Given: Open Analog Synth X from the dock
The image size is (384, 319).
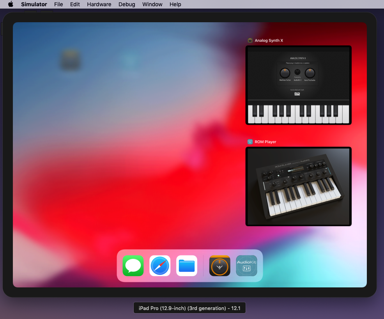Looking at the screenshot, I should 219,266.
